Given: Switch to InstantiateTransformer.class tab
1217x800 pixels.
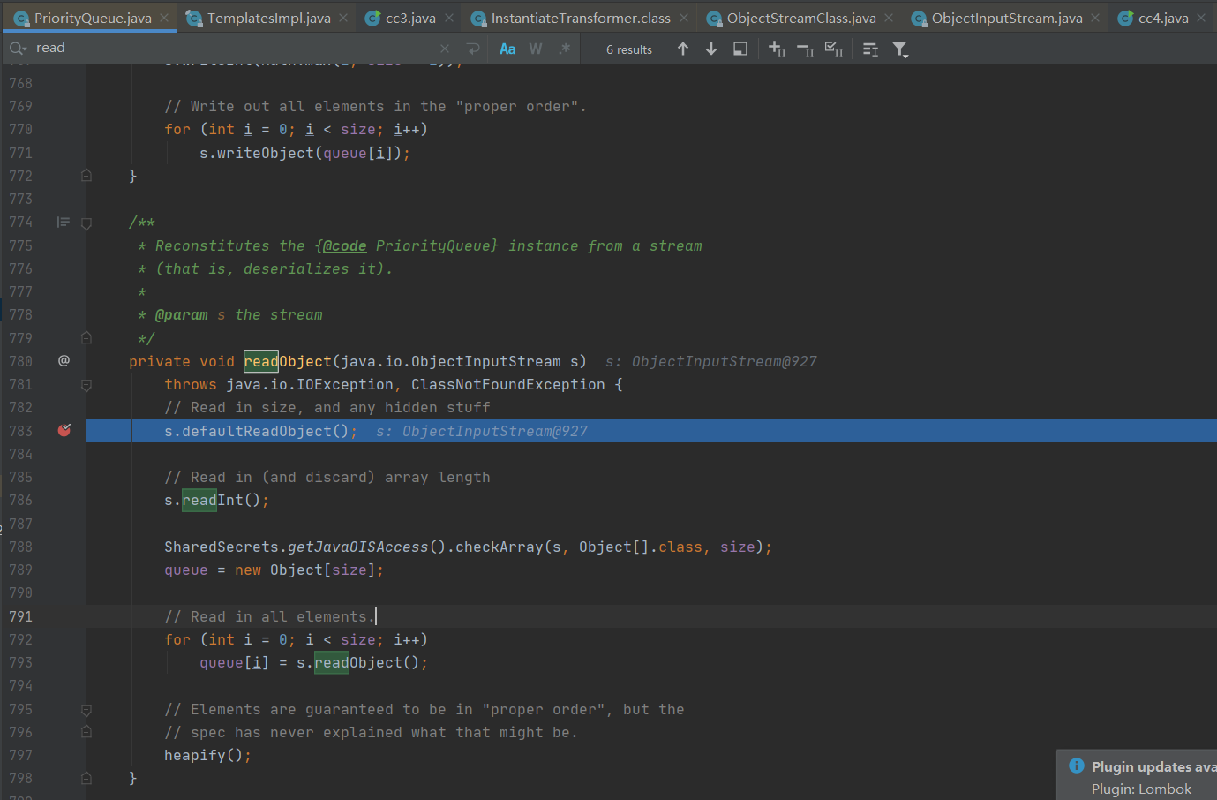Looking at the screenshot, I should (x=581, y=18).
